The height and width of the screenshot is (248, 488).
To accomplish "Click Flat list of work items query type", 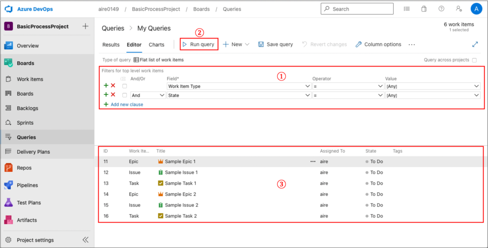I will coord(159,60).
